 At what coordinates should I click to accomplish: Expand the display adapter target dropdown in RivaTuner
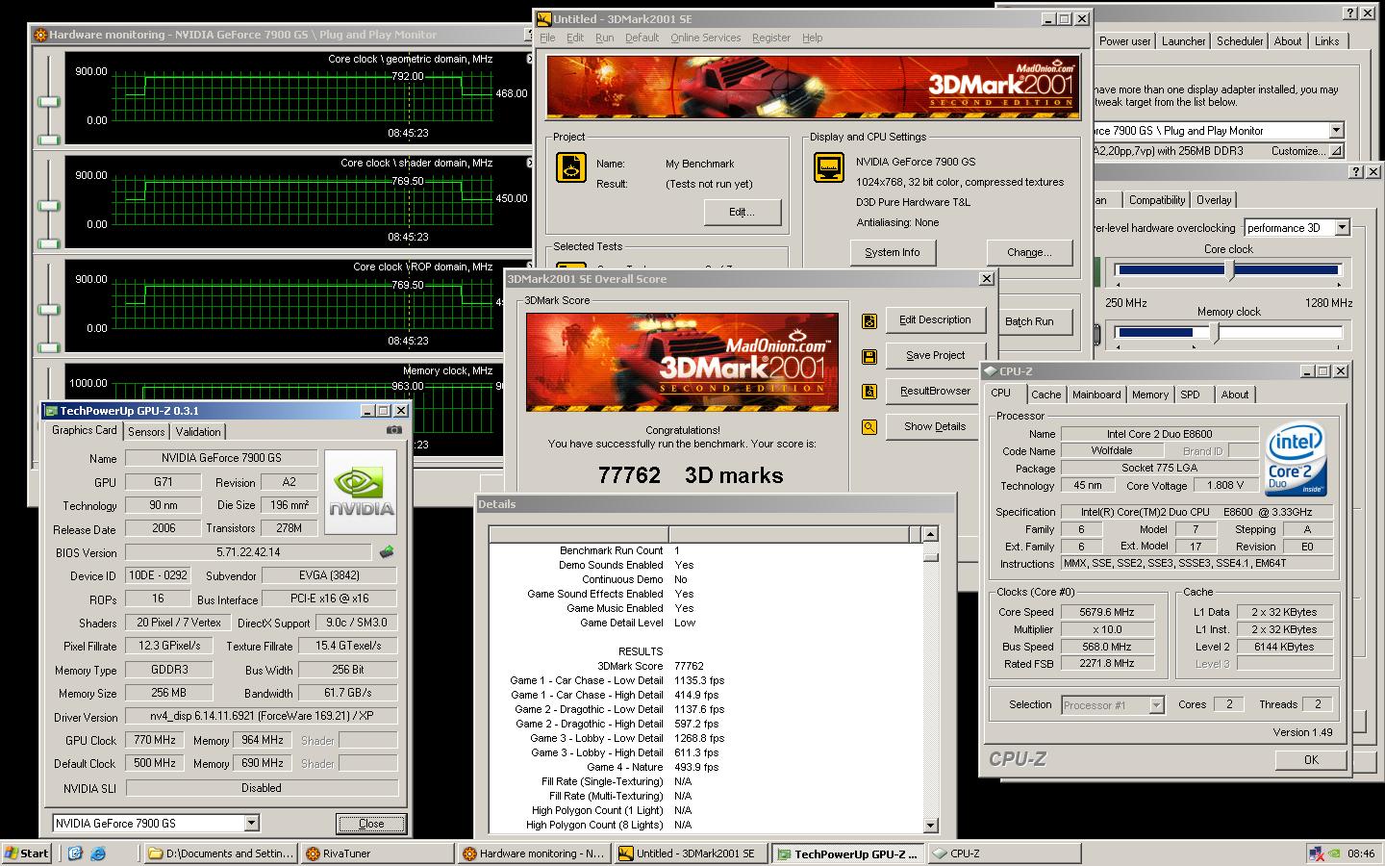pos(1336,130)
